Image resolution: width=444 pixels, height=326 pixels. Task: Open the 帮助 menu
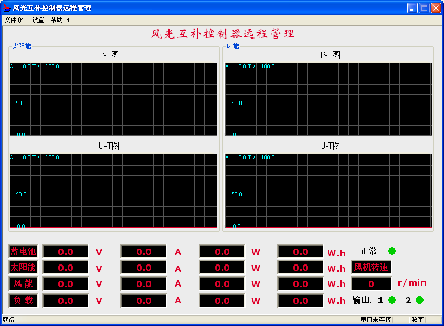tap(60, 20)
